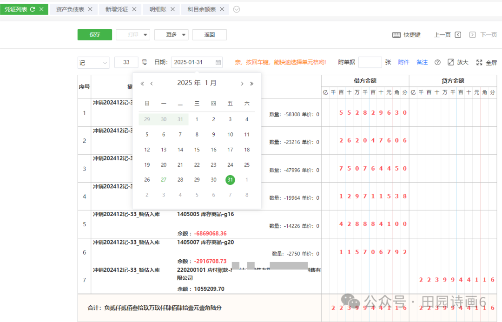Viewport: 502px width, 322px height.
Task: Click the help question mark icon
Action: [437, 62]
